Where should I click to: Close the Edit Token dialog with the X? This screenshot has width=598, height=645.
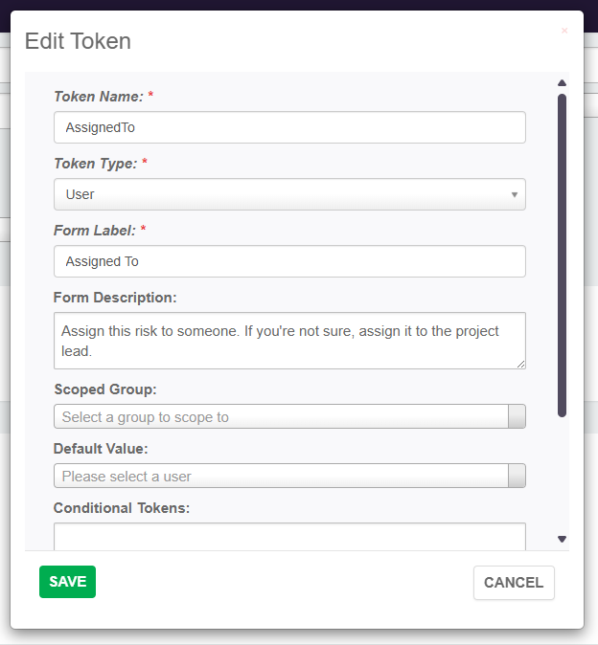tap(563, 32)
